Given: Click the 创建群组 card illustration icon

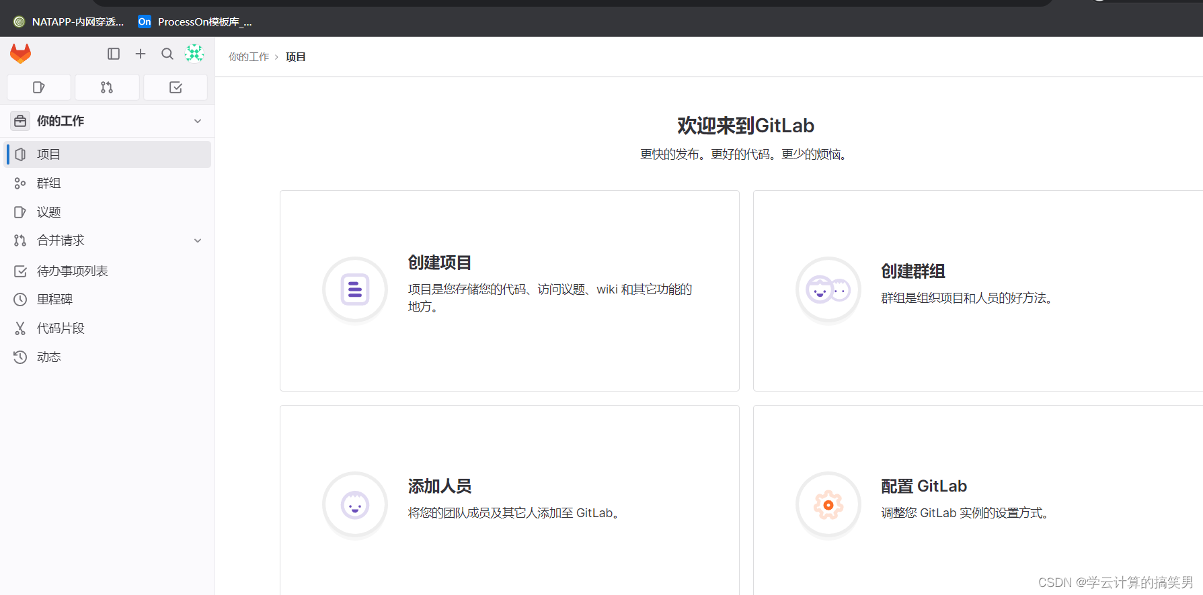Looking at the screenshot, I should 828,290.
